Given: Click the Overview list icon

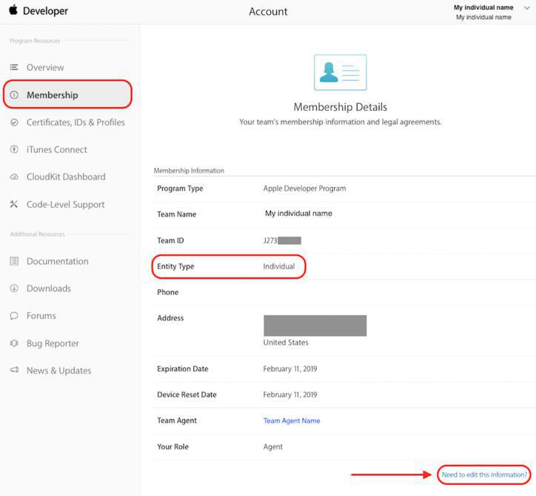Looking at the screenshot, I should [14, 67].
